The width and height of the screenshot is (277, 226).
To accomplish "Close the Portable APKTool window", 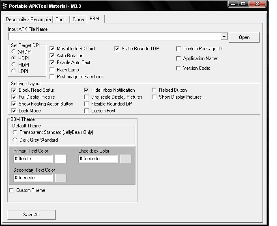I will click(x=257, y=4).
